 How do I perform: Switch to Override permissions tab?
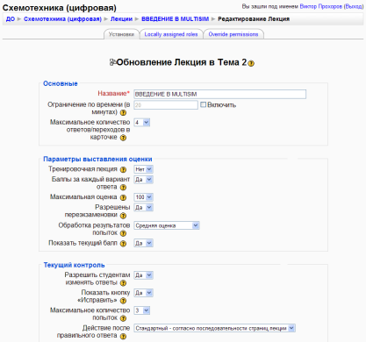pos(233,34)
